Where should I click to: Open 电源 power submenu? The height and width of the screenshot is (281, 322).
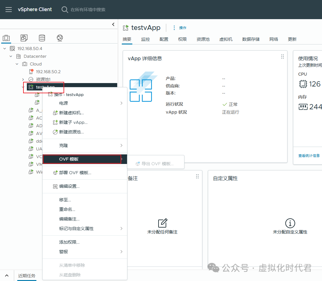[85, 103]
